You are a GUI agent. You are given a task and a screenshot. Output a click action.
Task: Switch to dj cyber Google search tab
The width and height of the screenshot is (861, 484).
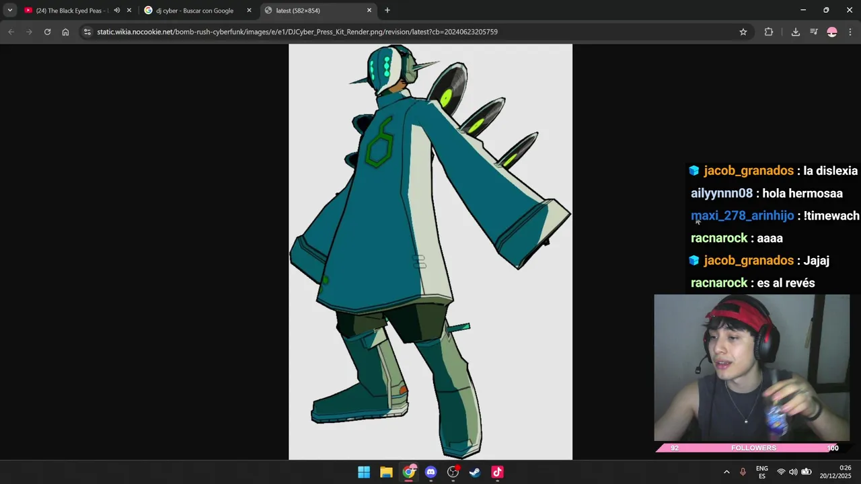[x=194, y=10]
